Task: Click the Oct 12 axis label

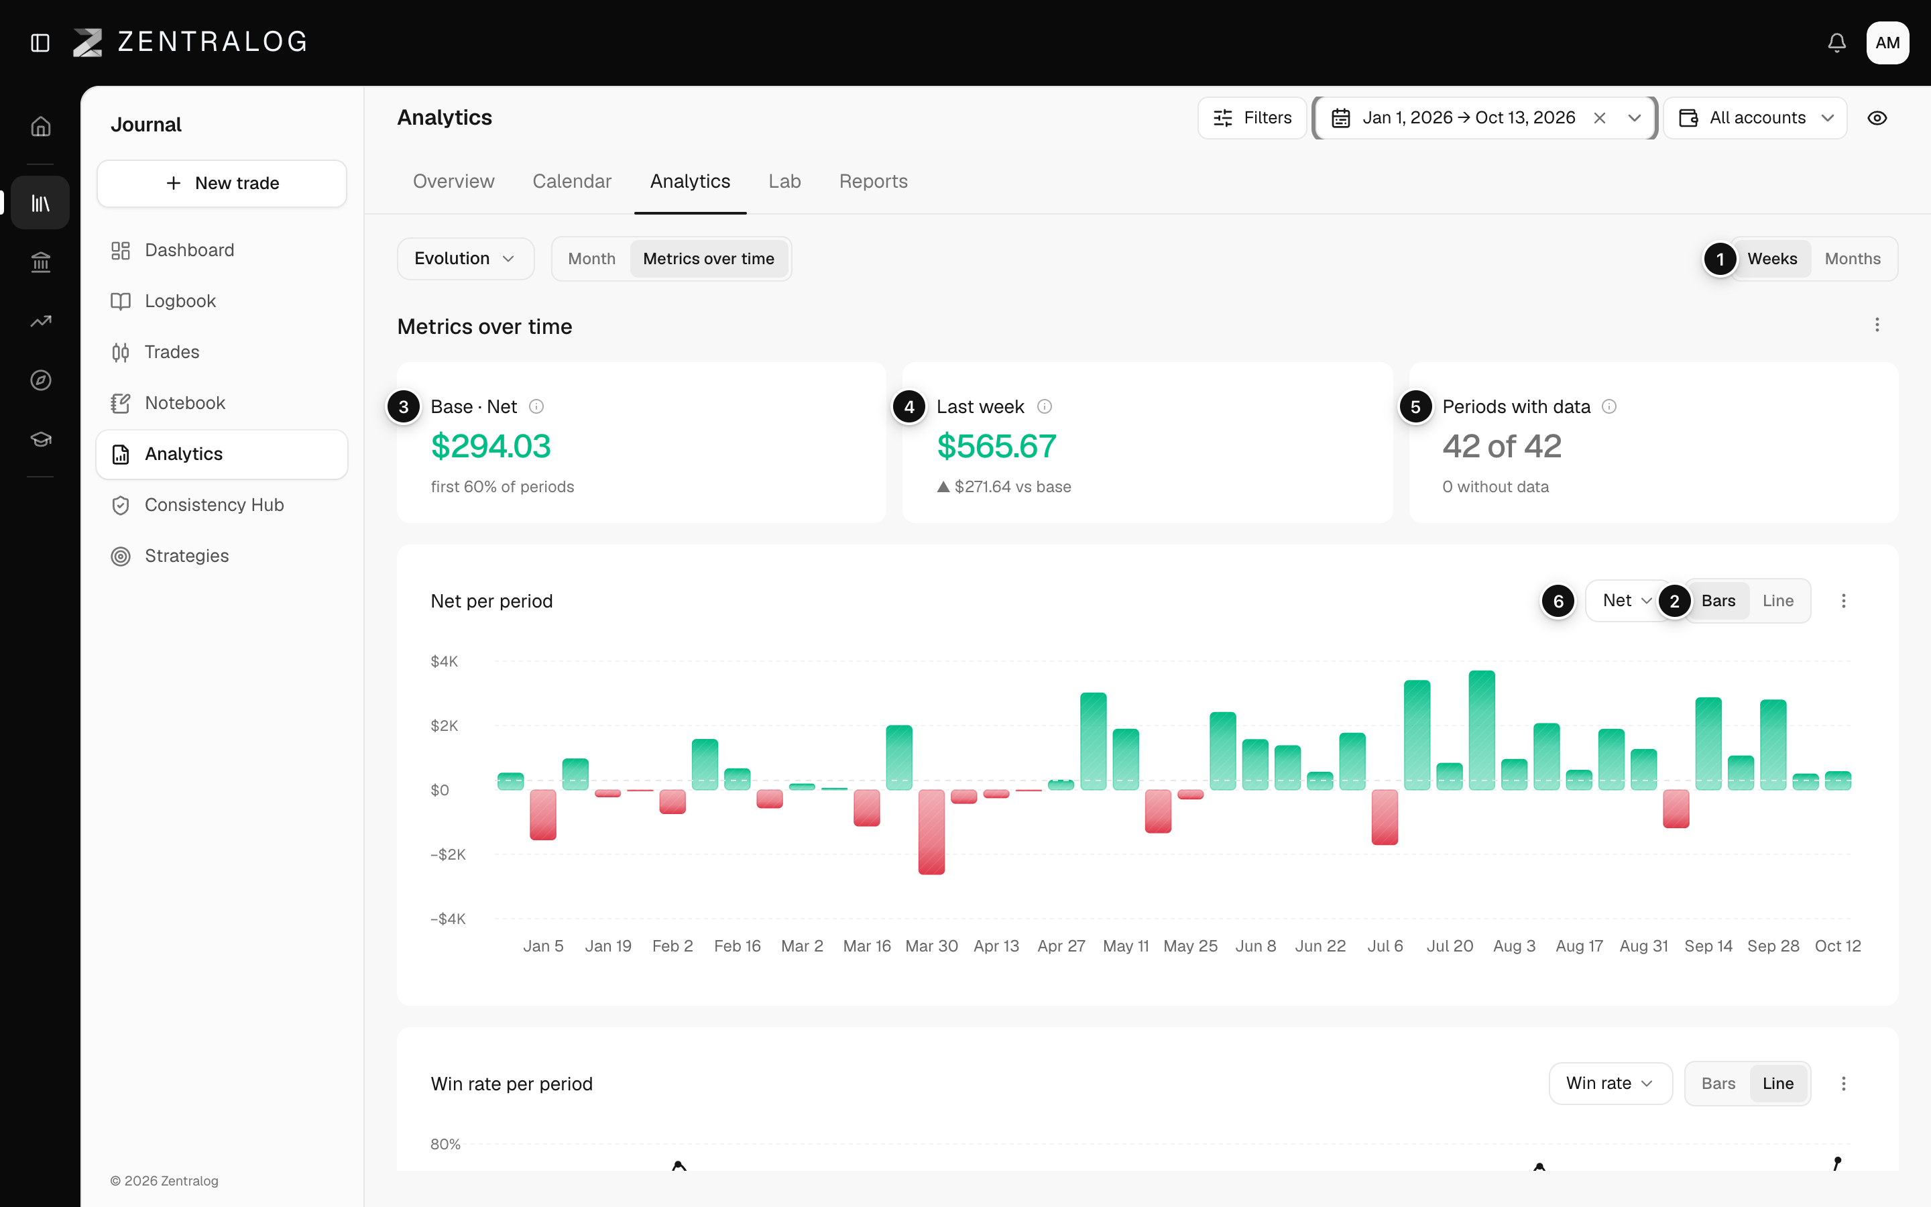Action: coord(1838,946)
